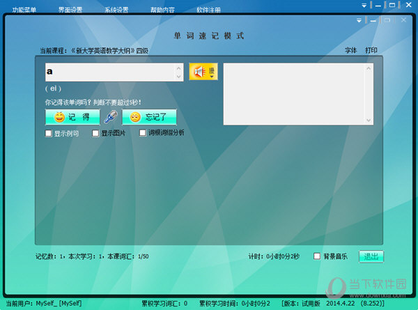Enable the 显示图片 checkbox
Image resolution: width=418 pixels, height=310 pixels.
coord(95,133)
